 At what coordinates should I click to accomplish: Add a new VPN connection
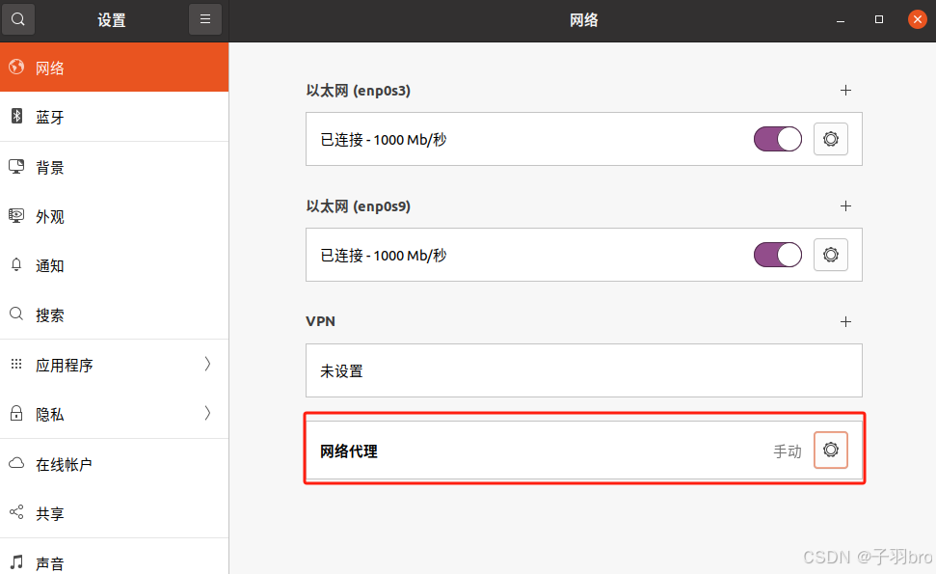click(845, 321)
